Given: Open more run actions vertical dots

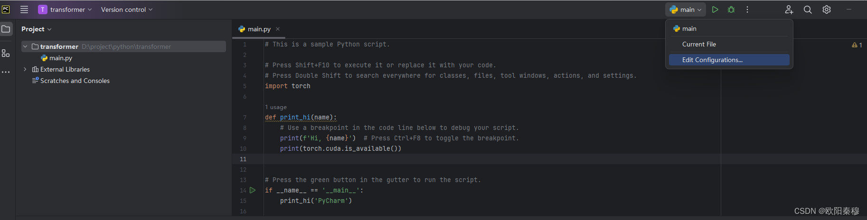Looking at the screenshot, I should tap(747, 9).
